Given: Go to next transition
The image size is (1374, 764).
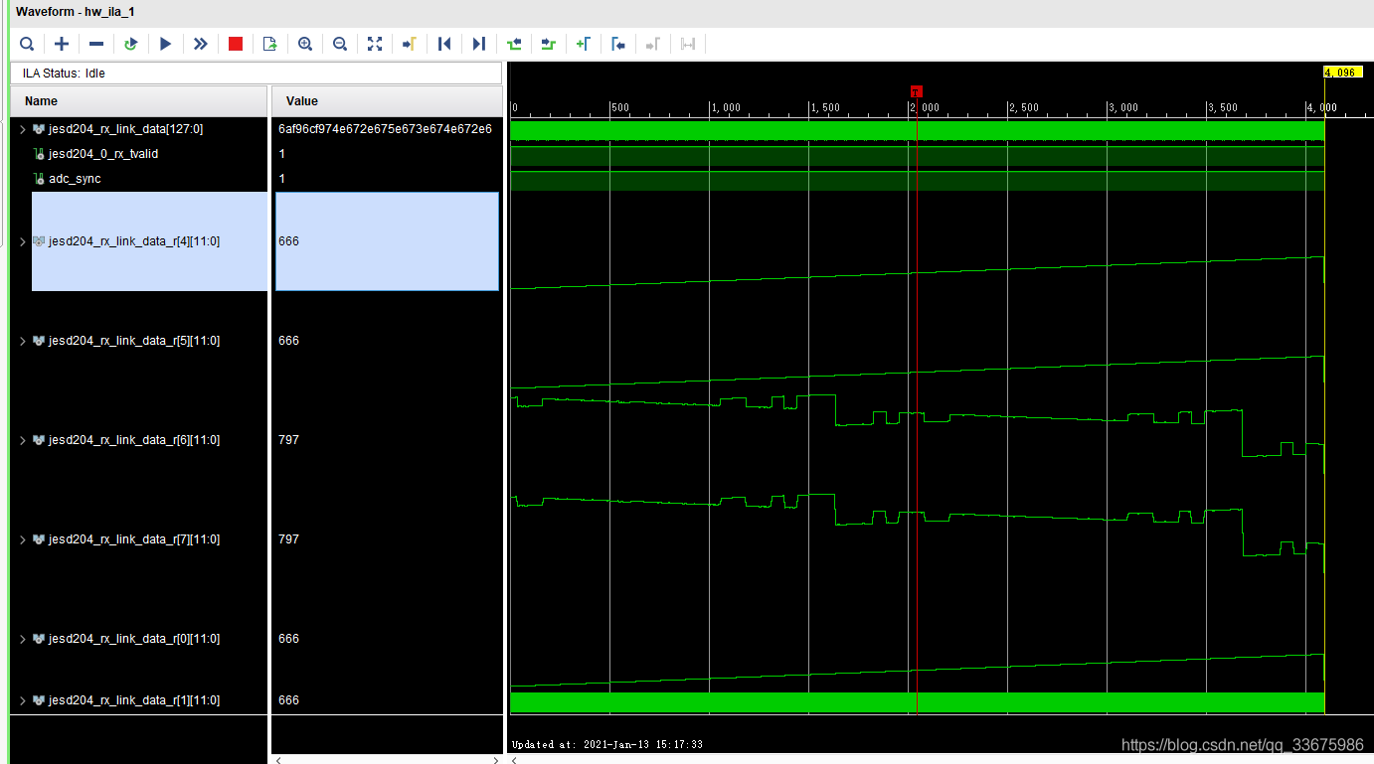Looking at the screenshot, I should click(549, 44).
